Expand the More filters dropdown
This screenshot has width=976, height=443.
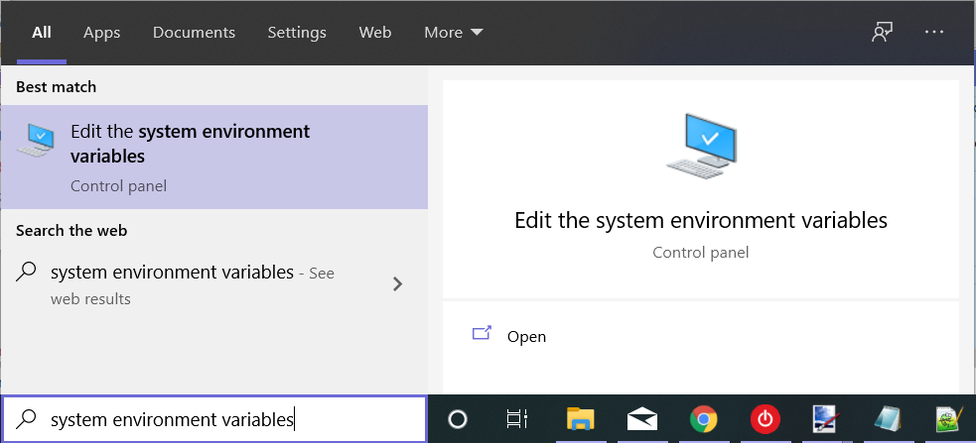(x=454, y=33)
